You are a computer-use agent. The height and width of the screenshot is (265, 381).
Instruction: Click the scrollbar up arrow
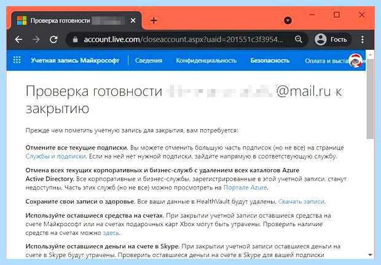(x=370, y=55)
